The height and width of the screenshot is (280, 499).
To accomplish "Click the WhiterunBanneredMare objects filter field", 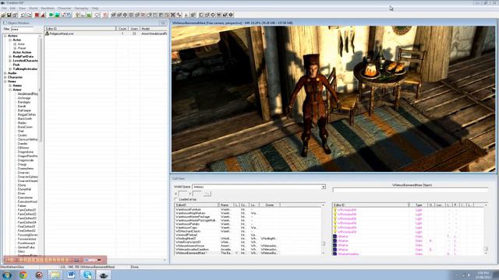I will coord(410,190).
